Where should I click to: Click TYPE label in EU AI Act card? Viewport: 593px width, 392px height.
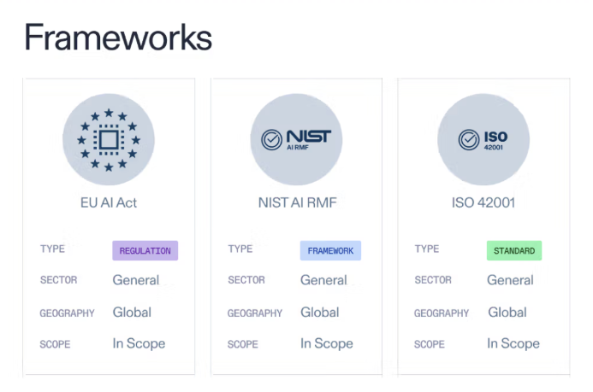pos(52,249)
